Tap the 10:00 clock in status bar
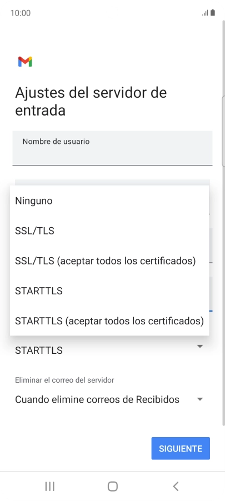This screenshot has height=501, width=225. pyautogui.click(x=21, y=13)
